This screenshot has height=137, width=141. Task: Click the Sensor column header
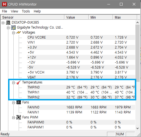click(x=32, y=17)
